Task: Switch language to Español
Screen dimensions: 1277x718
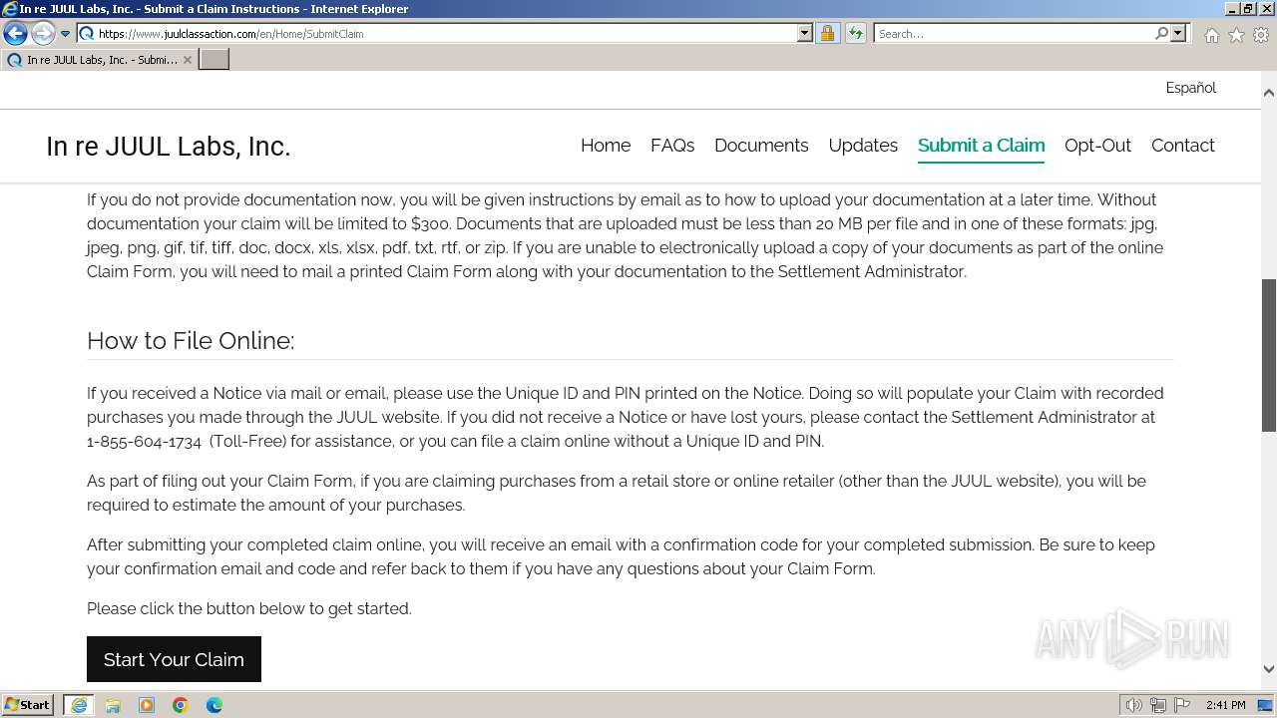Action: 1190,88
